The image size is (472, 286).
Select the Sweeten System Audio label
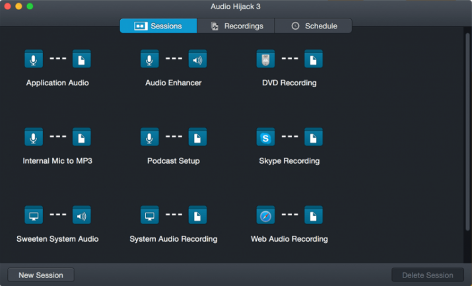click(x=57, y=239)
